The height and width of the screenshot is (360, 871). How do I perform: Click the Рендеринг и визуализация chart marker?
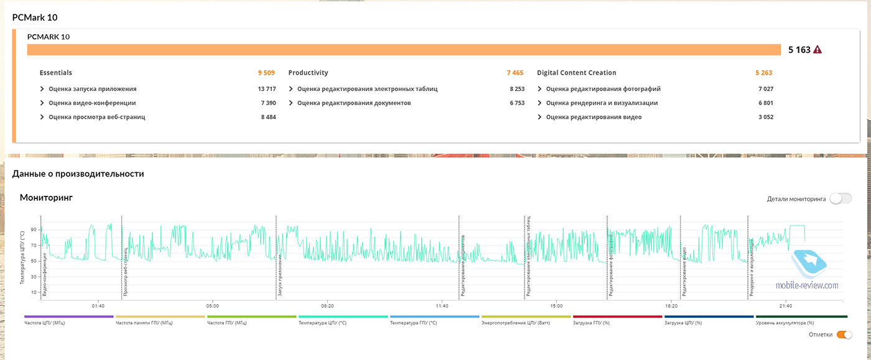[752, 268]
